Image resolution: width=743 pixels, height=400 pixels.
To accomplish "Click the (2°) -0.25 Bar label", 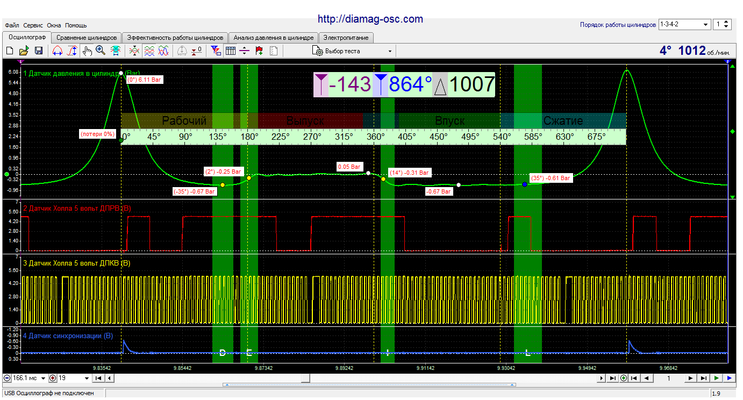I will pyautogui.click(x=223, y=172).
